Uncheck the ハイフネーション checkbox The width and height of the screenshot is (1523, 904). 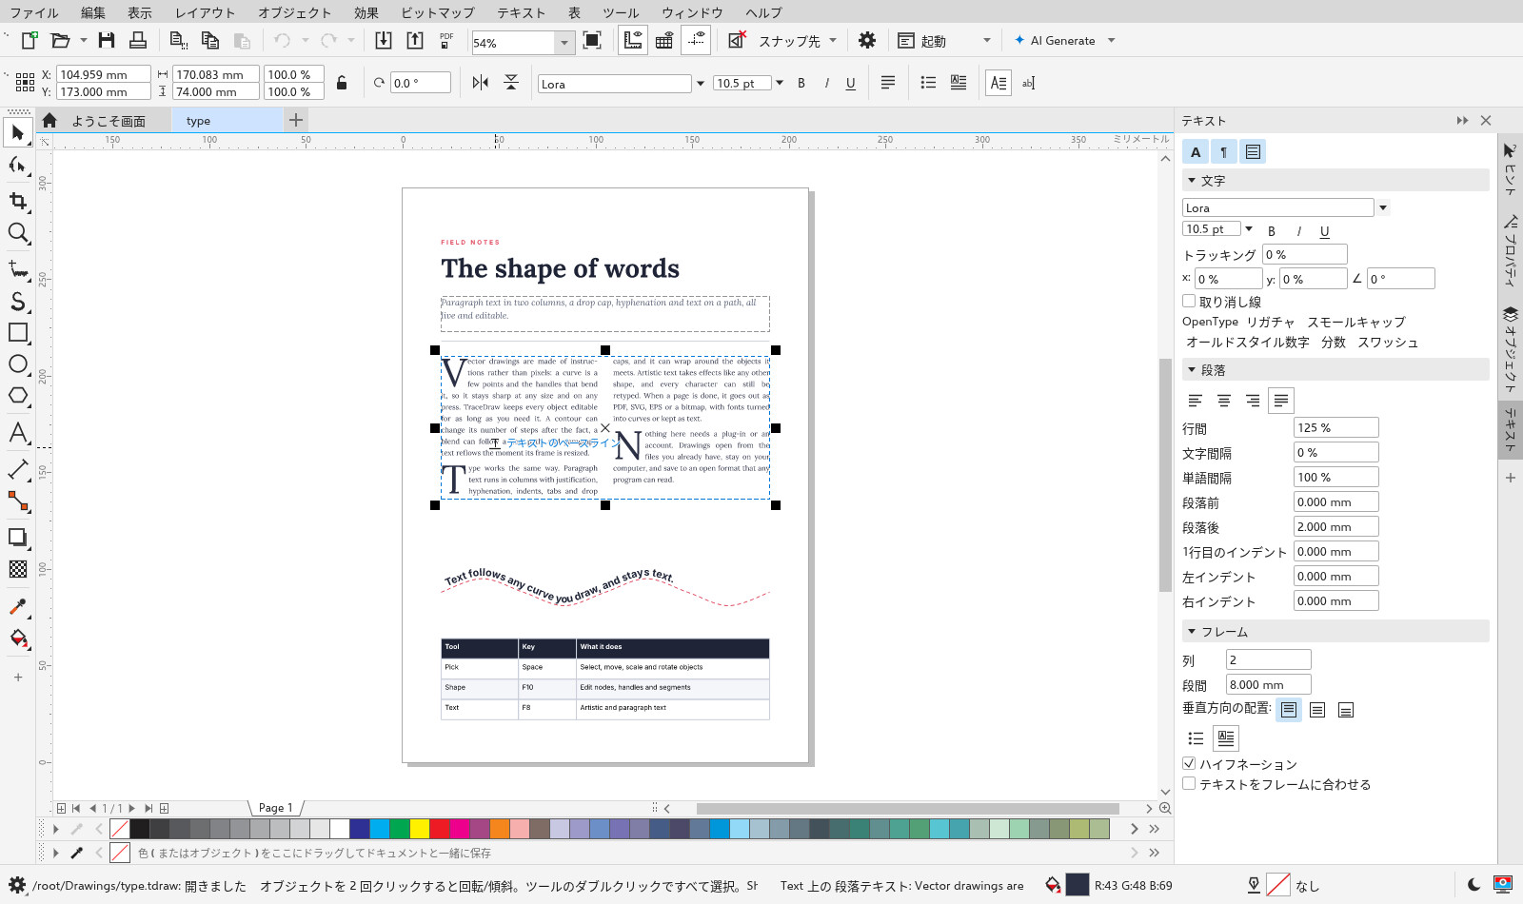pos(1189,763)
